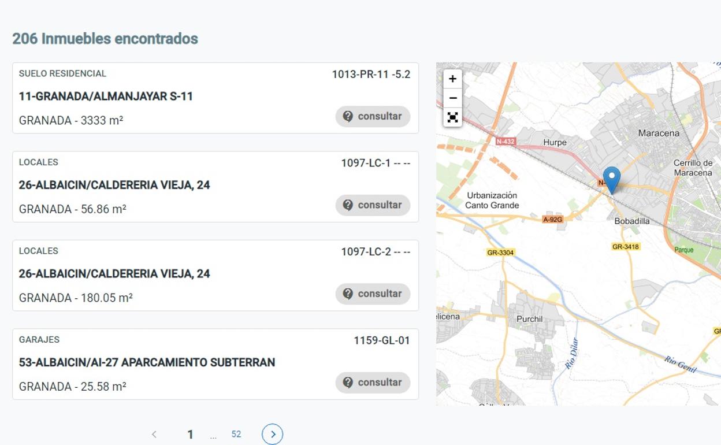
Task: Zoom in on the map
Action: (452, 79)
